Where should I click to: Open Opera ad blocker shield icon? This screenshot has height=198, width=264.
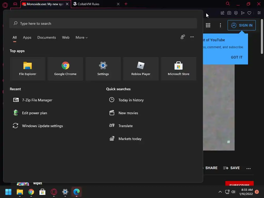(x=236, y=13)
